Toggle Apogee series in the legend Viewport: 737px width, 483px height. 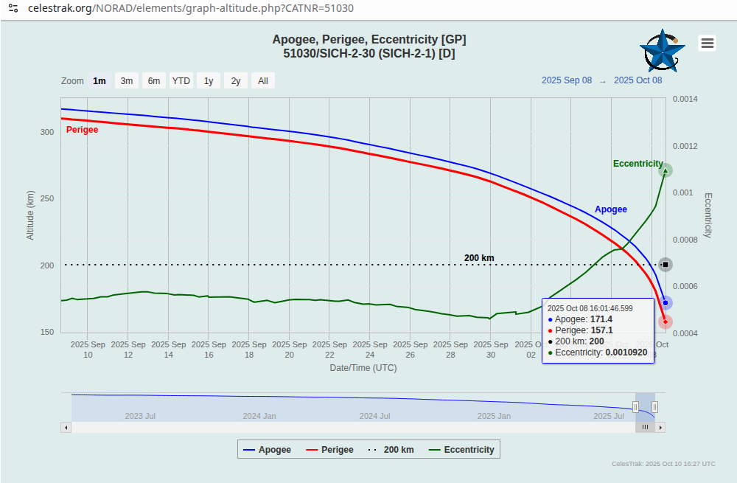[267, 450]
